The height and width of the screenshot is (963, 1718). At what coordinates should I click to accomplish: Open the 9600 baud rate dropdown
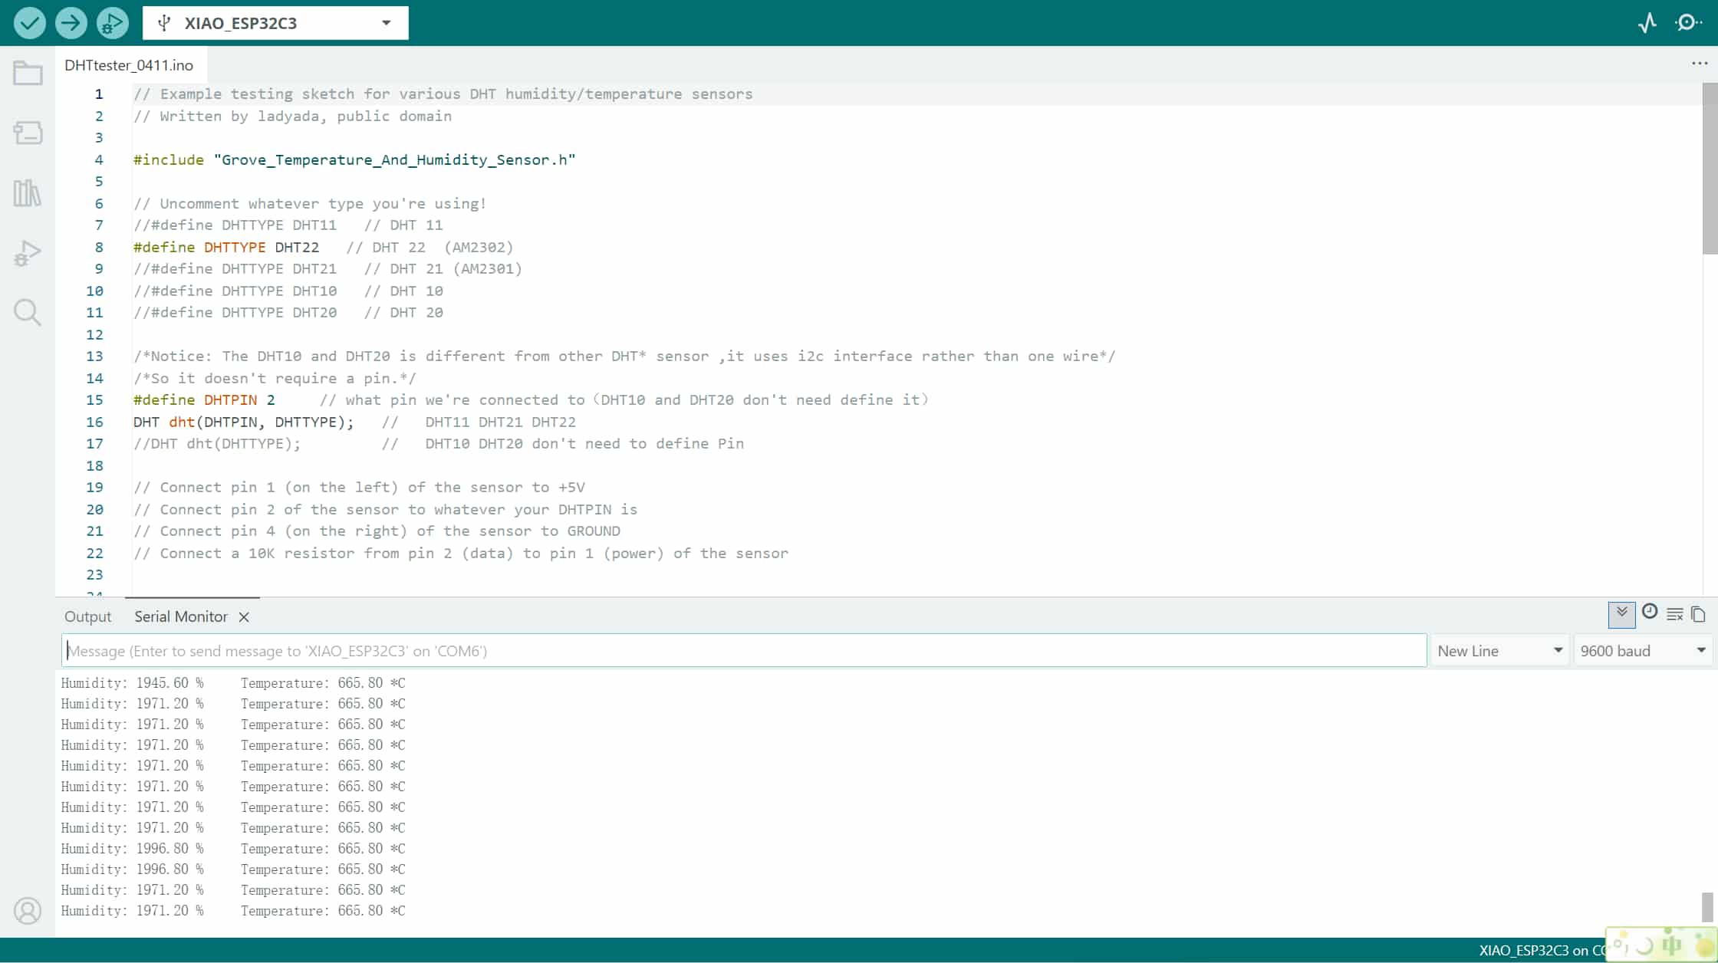pyautogui.click(x=1642, y=651)
